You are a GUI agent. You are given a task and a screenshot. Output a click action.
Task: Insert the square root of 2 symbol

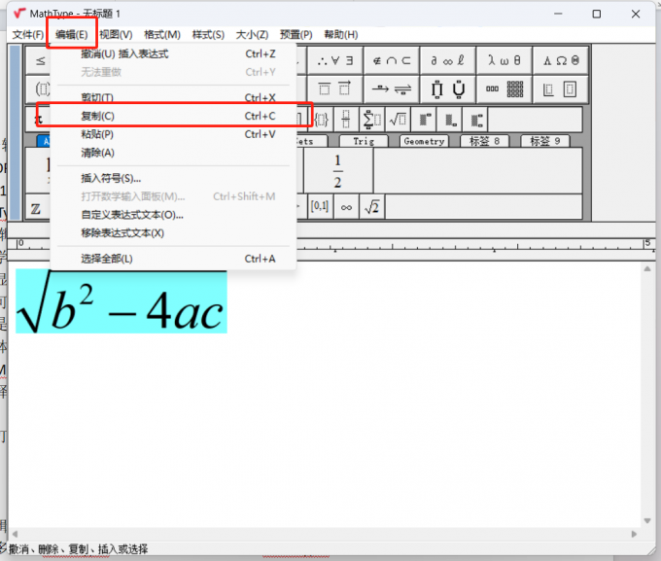tap(371, 207)
